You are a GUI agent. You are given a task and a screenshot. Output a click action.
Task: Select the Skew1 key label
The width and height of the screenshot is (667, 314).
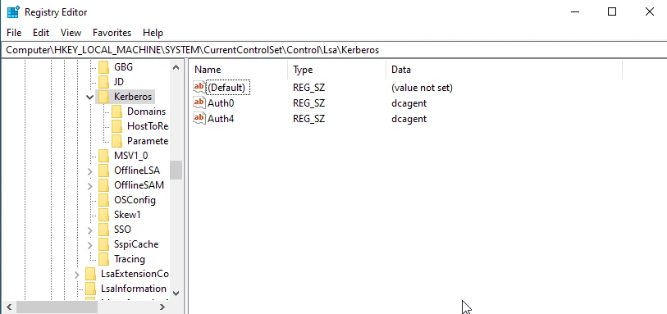tap(127, 215)
